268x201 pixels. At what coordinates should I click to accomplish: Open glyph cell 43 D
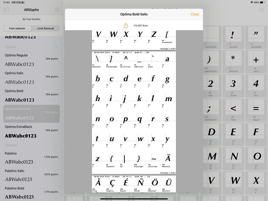click(212, 134)
